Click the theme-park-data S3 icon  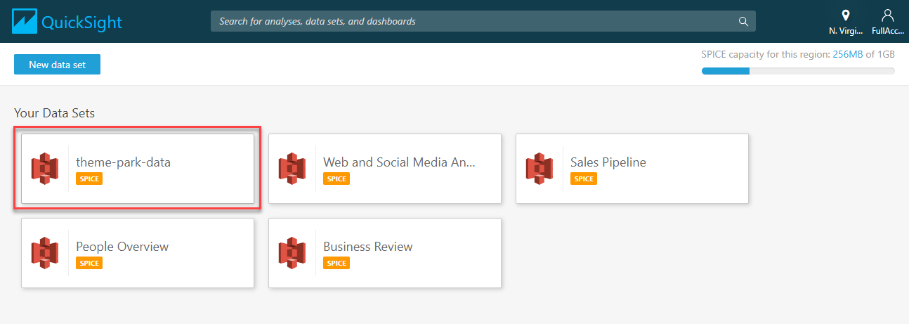point(44,169)
